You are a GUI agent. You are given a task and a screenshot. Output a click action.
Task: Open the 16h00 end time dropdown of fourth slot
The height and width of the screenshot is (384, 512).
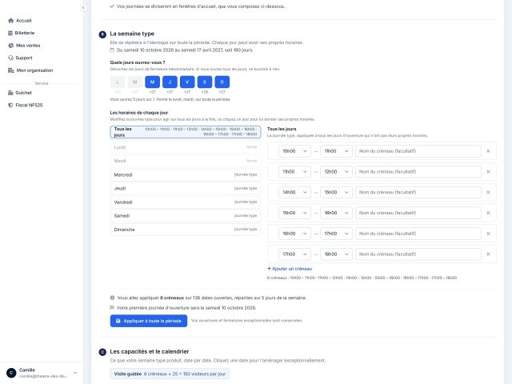[x=336, y=213]
